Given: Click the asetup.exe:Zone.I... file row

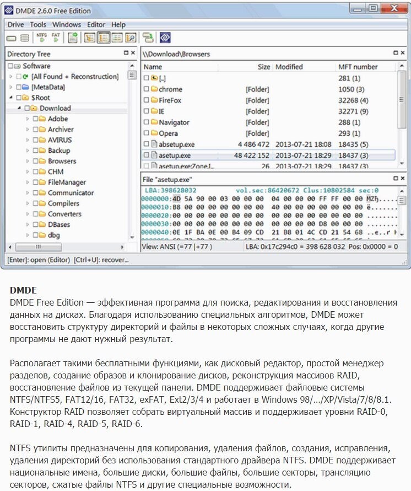Looking at the screenshot, I should point(268,166).
